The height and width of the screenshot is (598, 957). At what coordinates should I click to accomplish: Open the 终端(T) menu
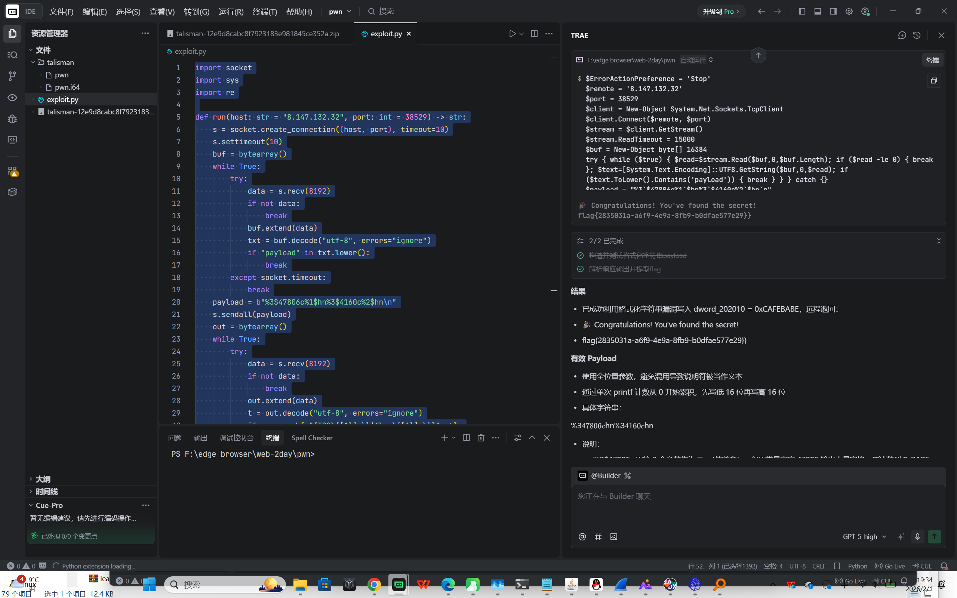tap(265, 12)
